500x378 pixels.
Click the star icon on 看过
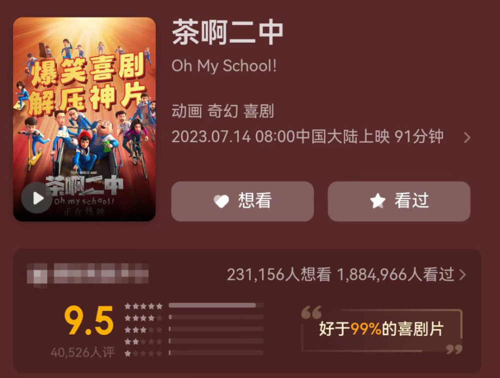(377, 201)
